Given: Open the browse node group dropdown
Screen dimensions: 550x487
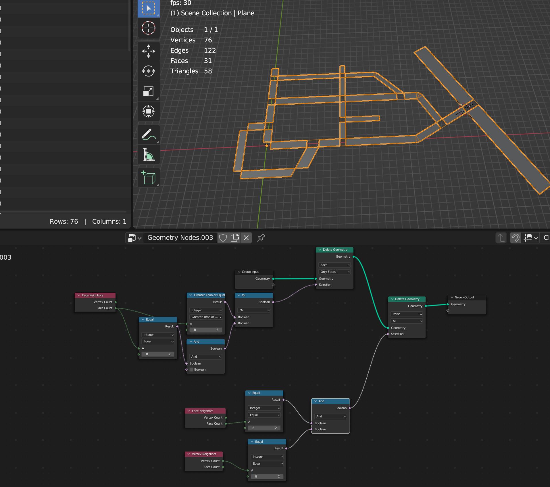Looking at the screenshot, I should (134, 238).
